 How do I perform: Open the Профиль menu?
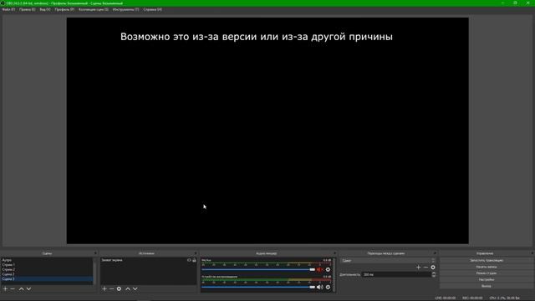click(x=64, y=9)
